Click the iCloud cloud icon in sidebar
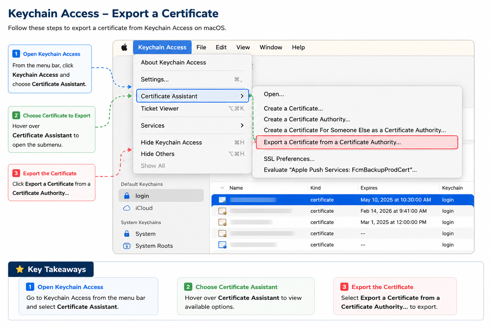 point(127,208)
